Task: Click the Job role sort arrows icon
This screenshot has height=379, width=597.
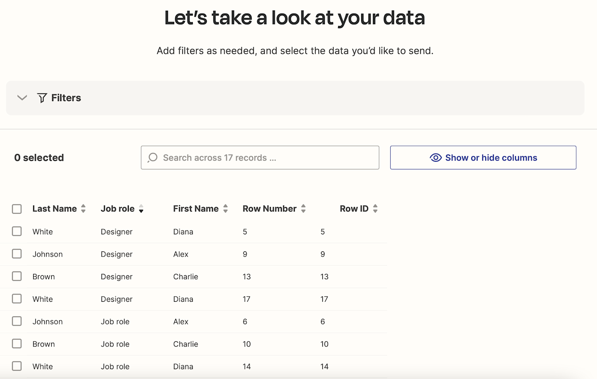Action: (x=141, y=209)
